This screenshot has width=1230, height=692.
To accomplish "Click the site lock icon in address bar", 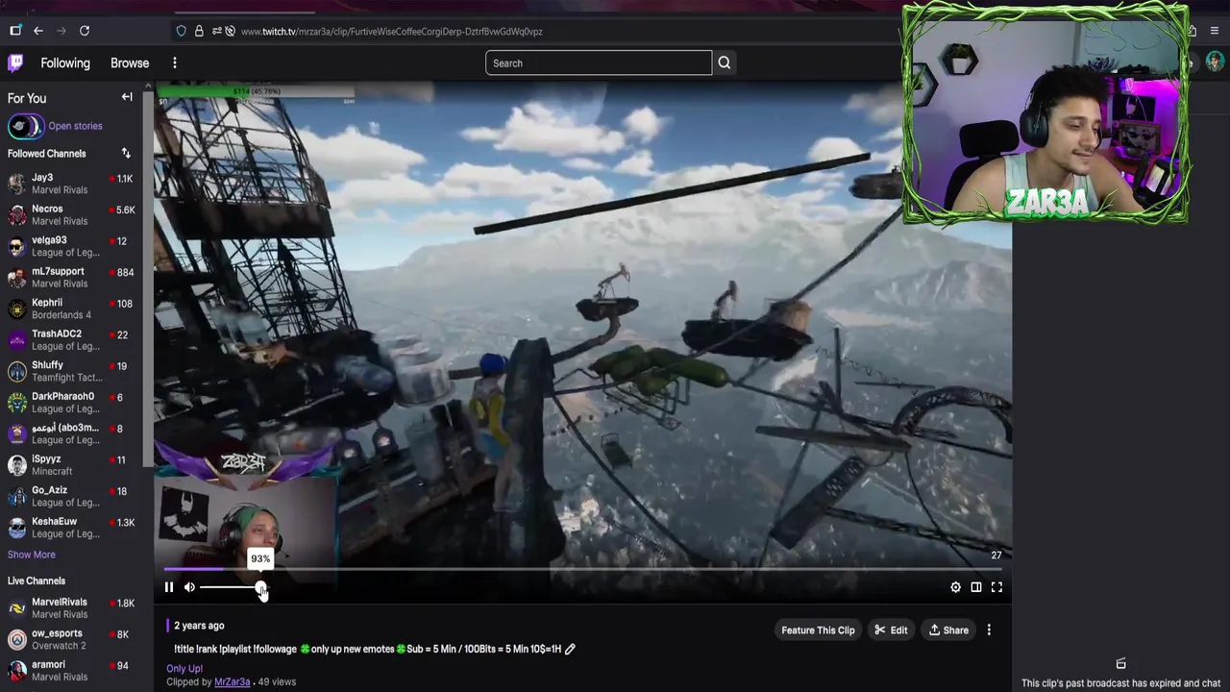I will [x=199, y=31].
